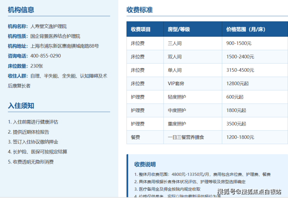Click the 收住人群 label
288x198 pixels.
18,76
